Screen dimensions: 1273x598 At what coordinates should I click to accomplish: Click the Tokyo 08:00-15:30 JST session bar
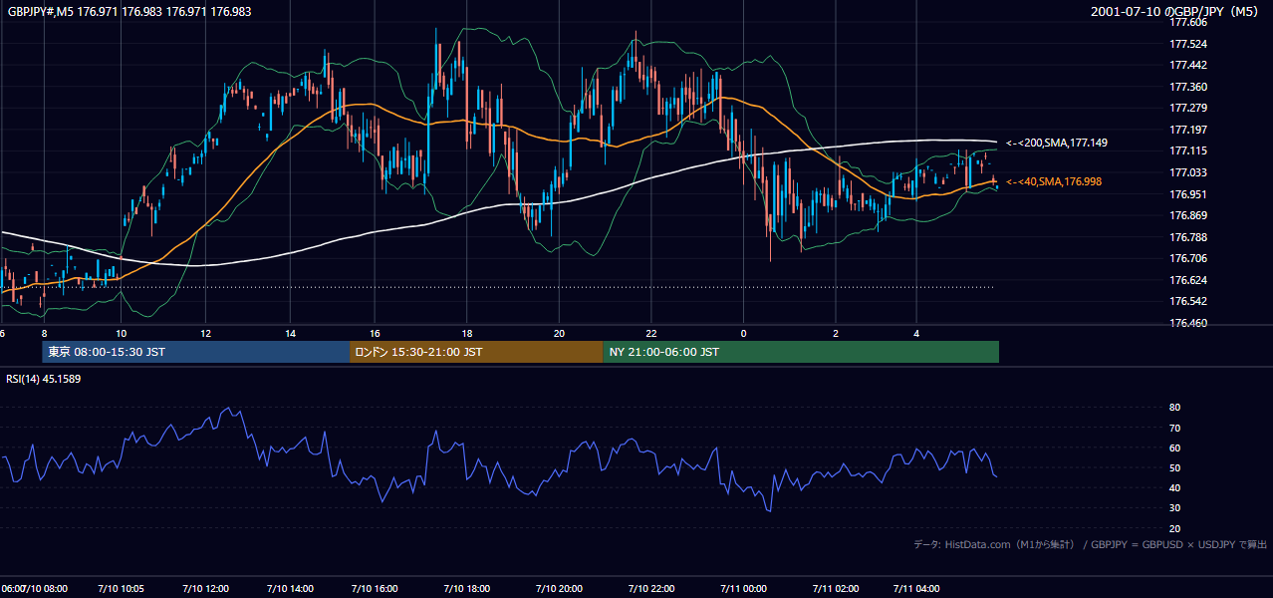click(x=195, y=352)
